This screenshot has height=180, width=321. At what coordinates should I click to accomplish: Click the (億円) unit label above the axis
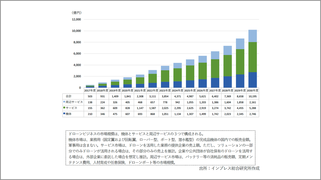77,13
